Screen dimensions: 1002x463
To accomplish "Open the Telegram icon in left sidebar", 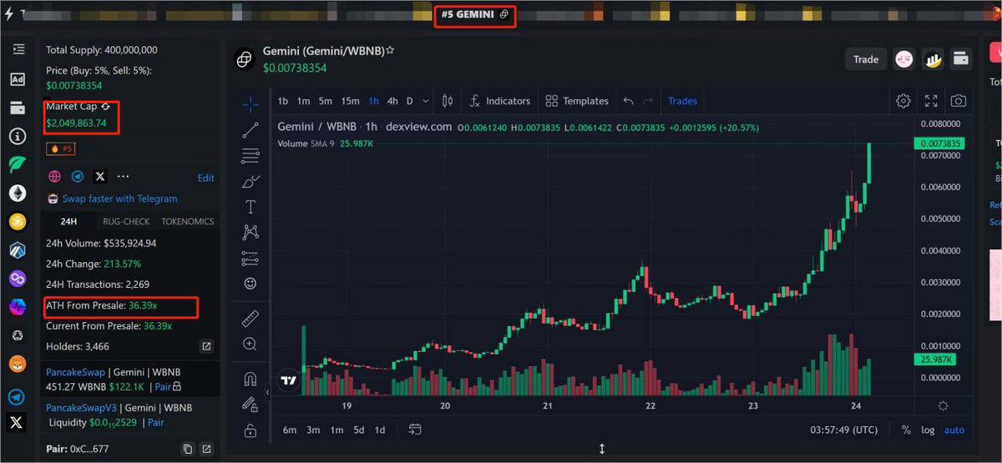I will click(x=18, y=397).
